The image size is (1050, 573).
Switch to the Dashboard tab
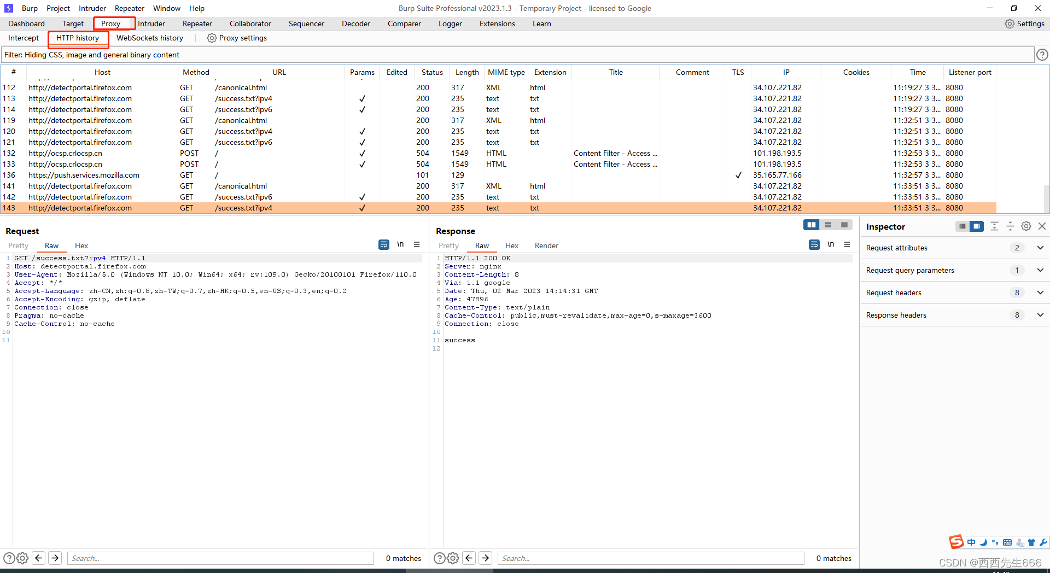coord(26,24)
